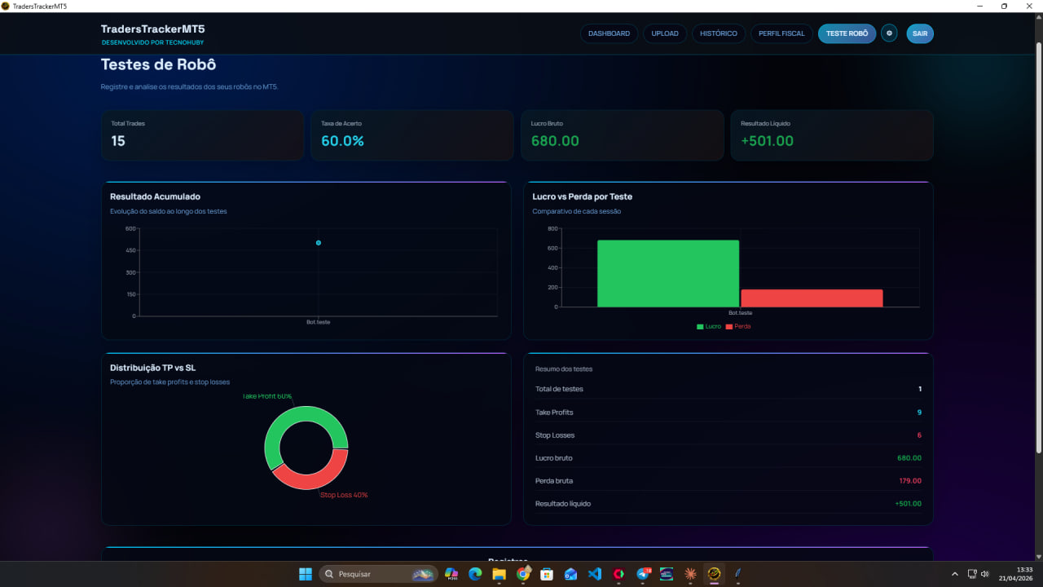Go to the Dashboard page
Image resolution: width=1043 pixels, height=587 pixels.
(x=609, y=33)
